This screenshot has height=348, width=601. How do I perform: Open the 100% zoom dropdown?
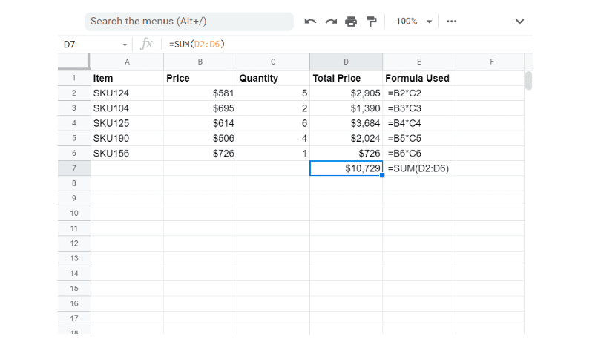click(x=414, y=22)
